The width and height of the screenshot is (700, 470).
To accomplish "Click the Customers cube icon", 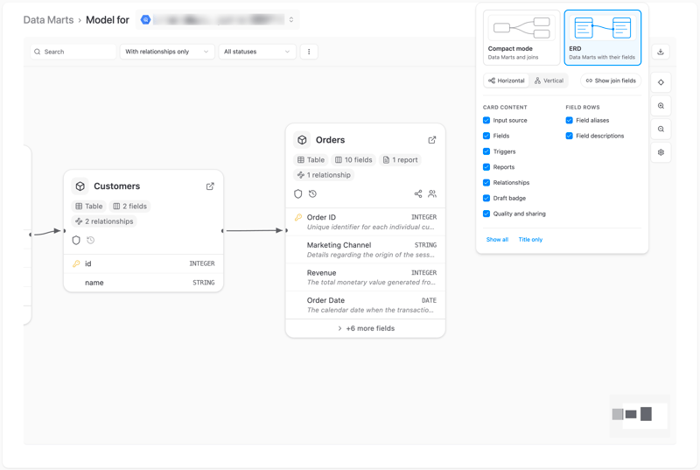I will 80,186.
